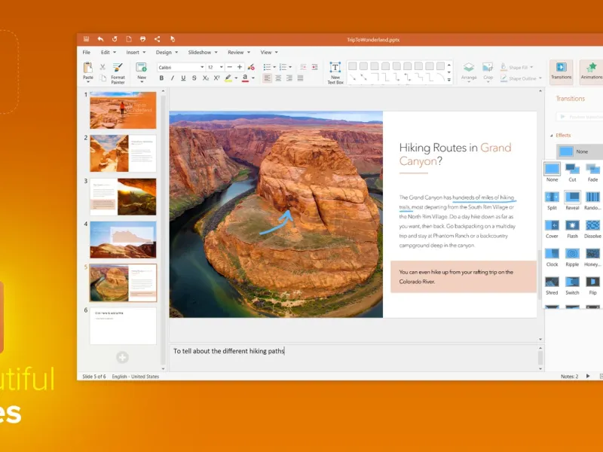This screenshot has width=603, height=452.
Task: Click the Arrange layers icon
Action: click(x=468, y=68)
